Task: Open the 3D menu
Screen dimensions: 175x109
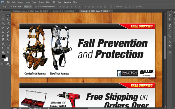Action: (54, 2)
